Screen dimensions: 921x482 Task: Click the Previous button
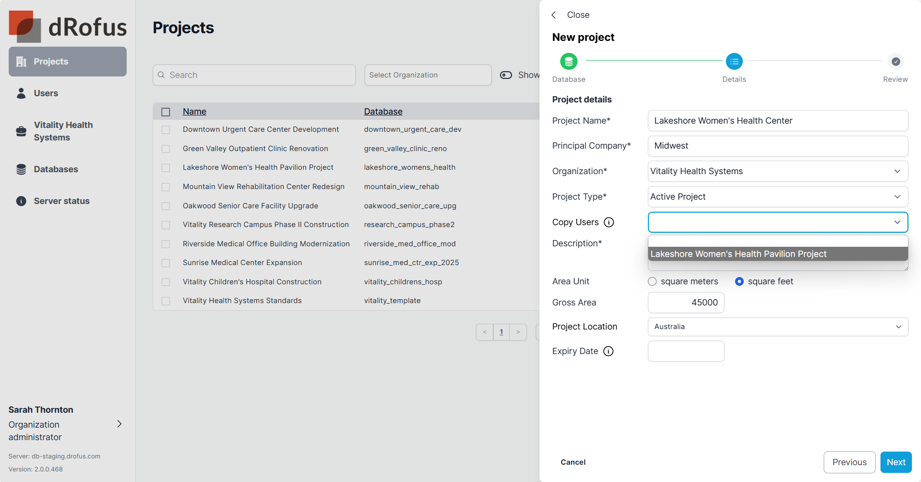(x=849, y=462)
